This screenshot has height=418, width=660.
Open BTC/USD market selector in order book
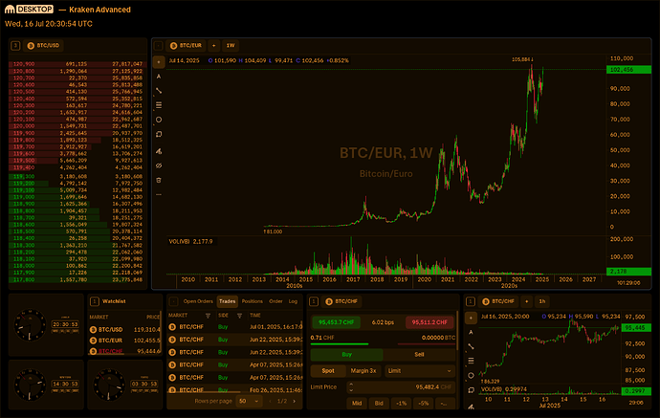click(43, 46)
